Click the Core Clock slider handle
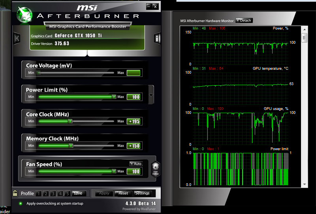Image resolution: width=316 pixels, height=214 pixels. point(70,121)
